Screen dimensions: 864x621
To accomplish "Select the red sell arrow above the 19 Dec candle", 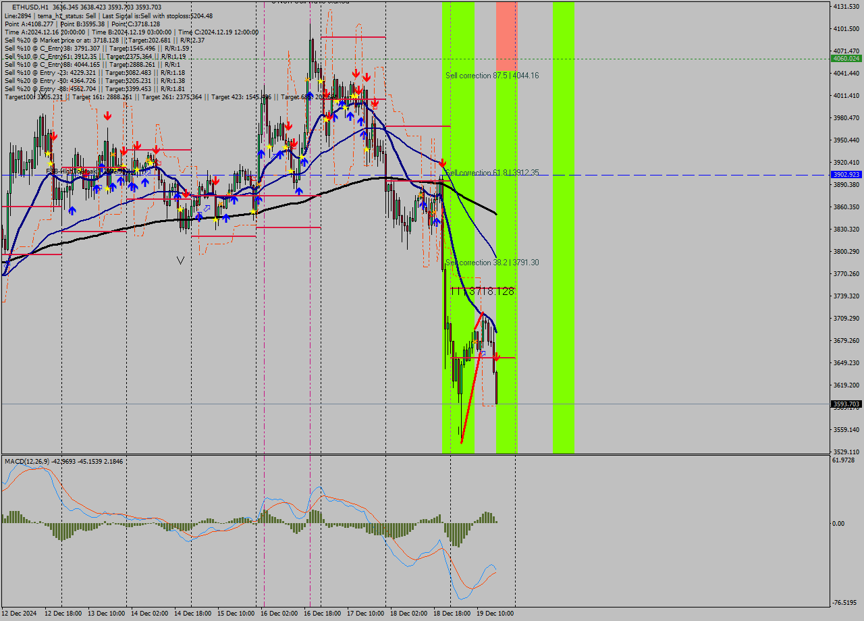I will 497,357.
